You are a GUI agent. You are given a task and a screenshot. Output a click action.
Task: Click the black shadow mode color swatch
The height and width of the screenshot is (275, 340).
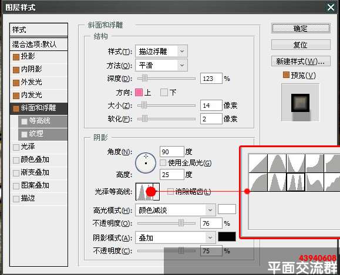click(227, 237)
